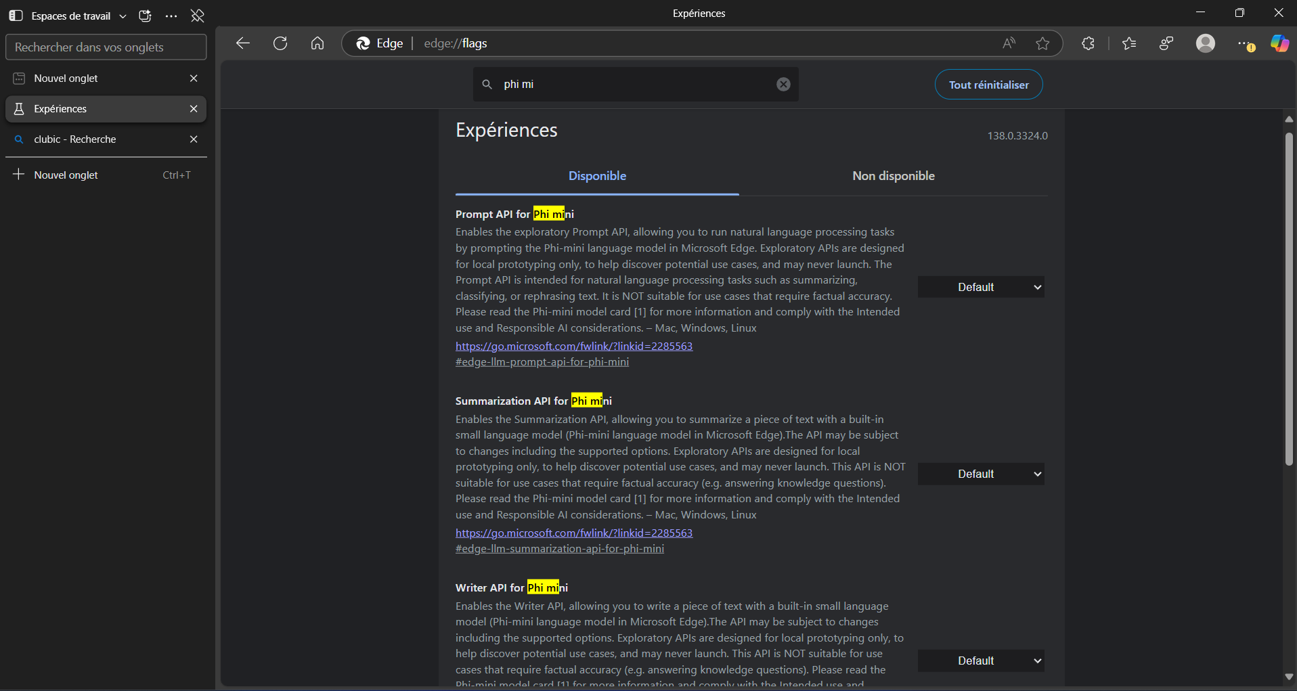Click the Rechercher dans vos onglets field
This screenshot has width=1297, height=691.
106,47
